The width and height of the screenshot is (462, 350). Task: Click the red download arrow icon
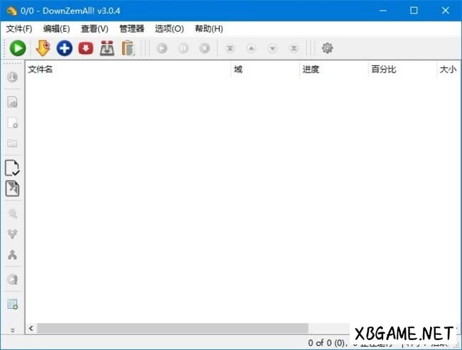tap(86, 48)
